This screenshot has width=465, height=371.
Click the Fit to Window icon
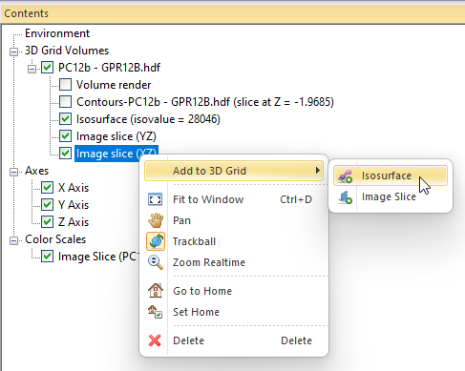(x=155, y=199)
